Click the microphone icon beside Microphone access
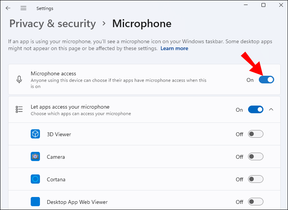This screenshot has height=210, width=288. click(19, 80)
